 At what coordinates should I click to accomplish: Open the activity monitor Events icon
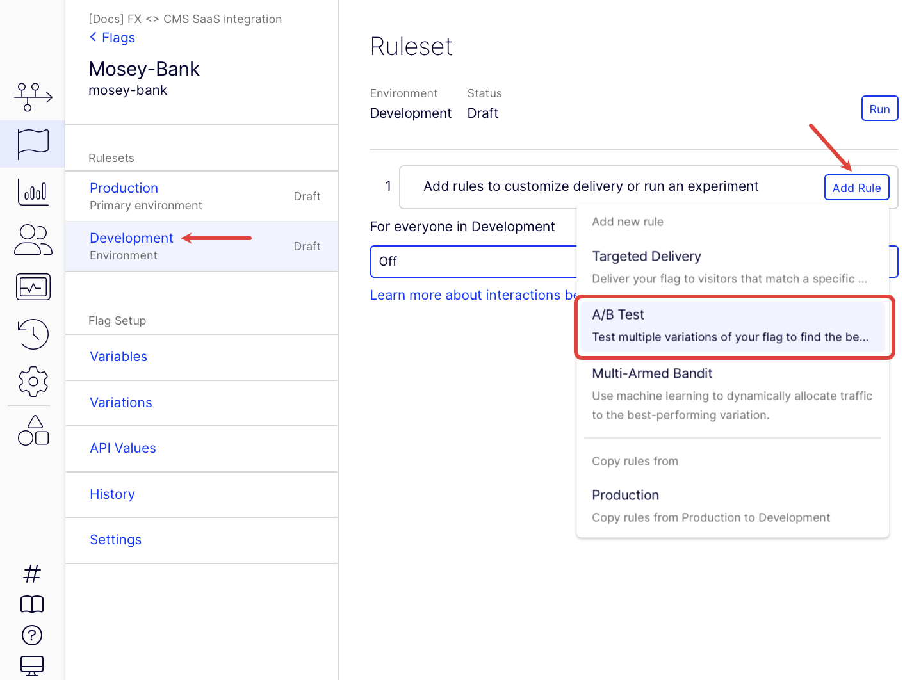click(33, 287)
